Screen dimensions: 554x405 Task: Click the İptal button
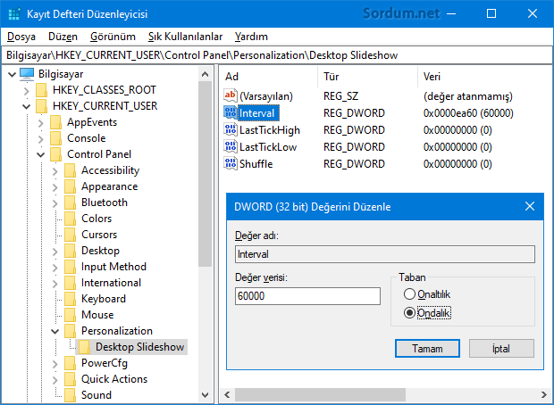click(500, 348)
